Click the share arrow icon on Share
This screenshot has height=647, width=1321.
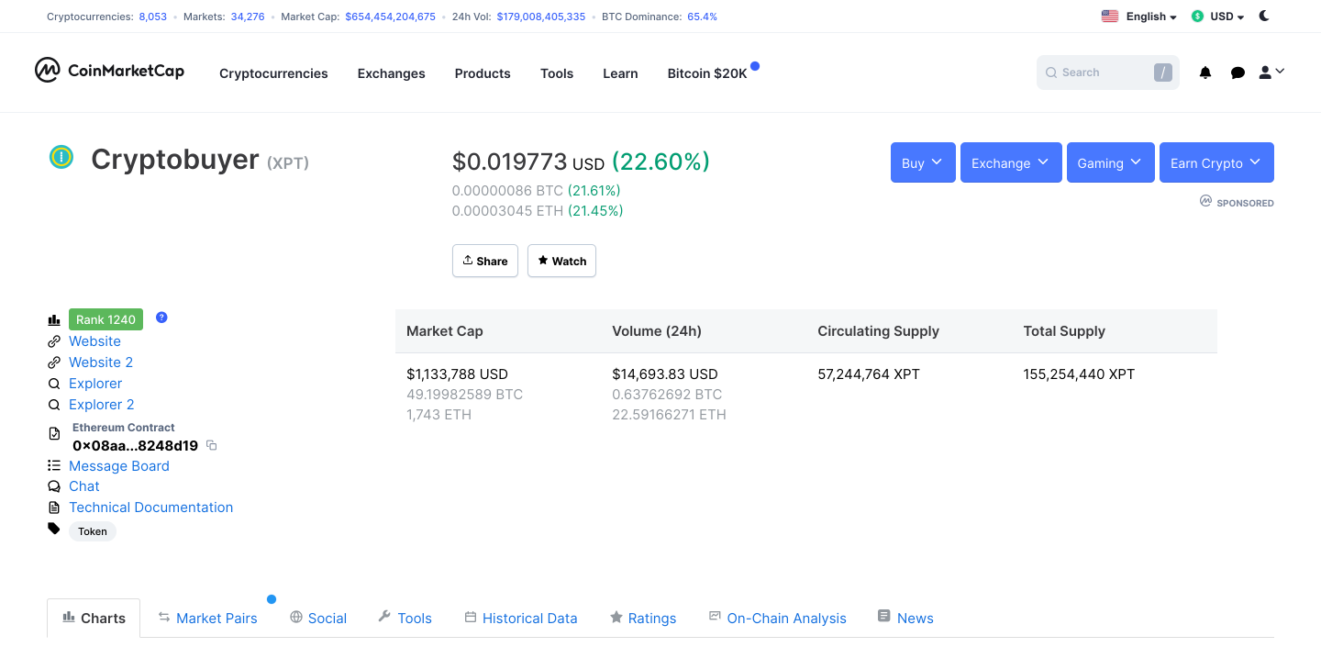pyautogui.click(x=468, y=261)
